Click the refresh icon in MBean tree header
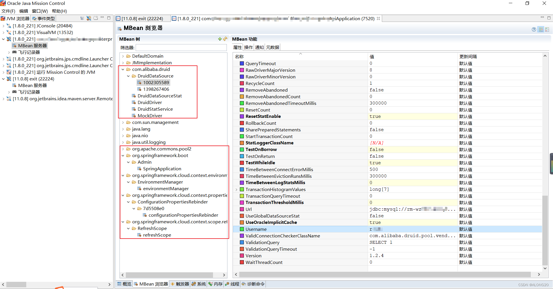The width and height of the screenshot is (553, 289). click(x=225, y=39)
